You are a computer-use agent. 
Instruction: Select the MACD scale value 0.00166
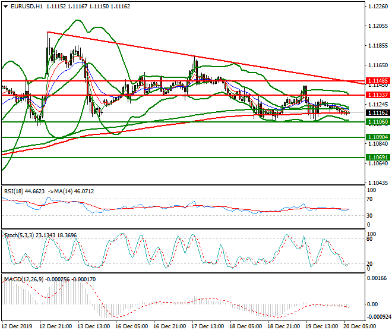pos(377,278)
